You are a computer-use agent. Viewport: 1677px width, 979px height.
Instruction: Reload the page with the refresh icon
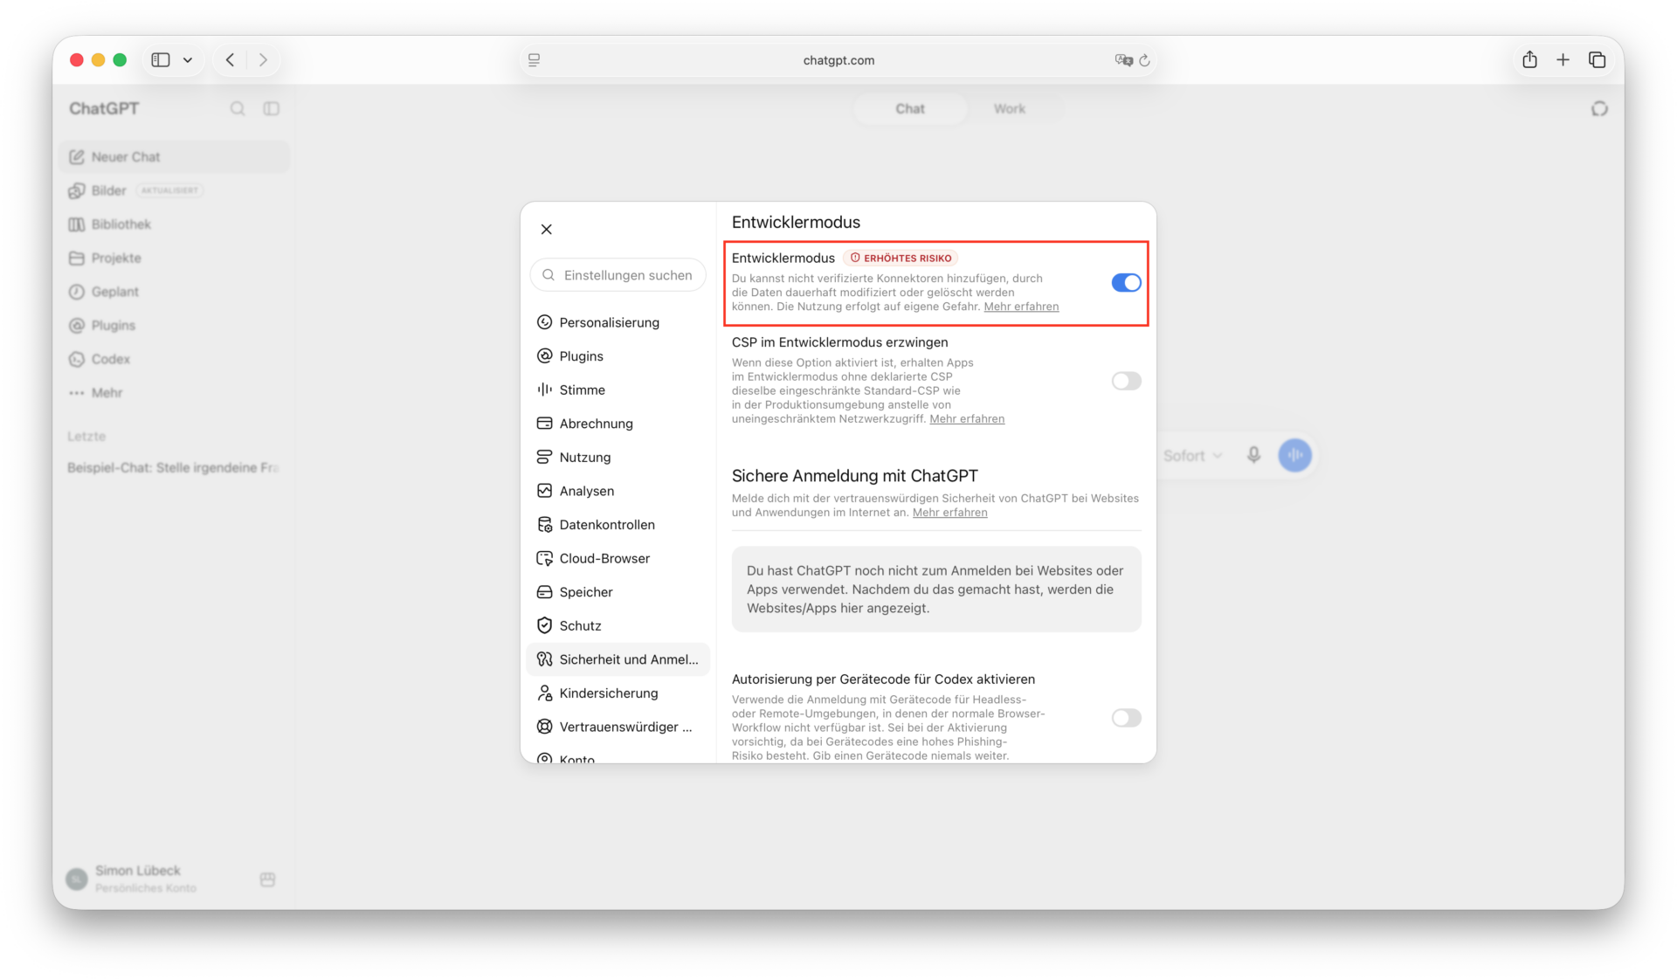(1144, 60)
